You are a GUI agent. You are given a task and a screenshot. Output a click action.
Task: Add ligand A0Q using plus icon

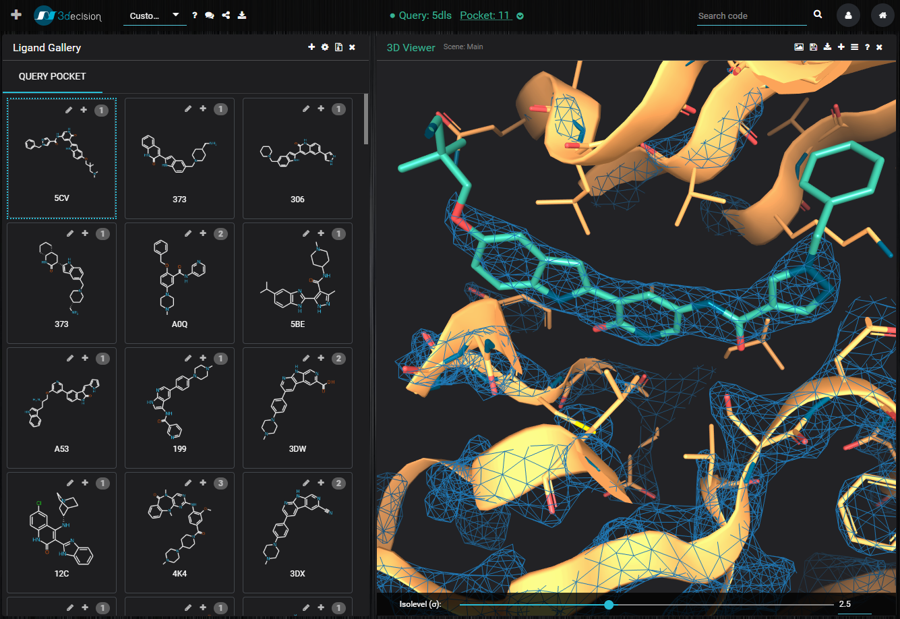(203, 233)
